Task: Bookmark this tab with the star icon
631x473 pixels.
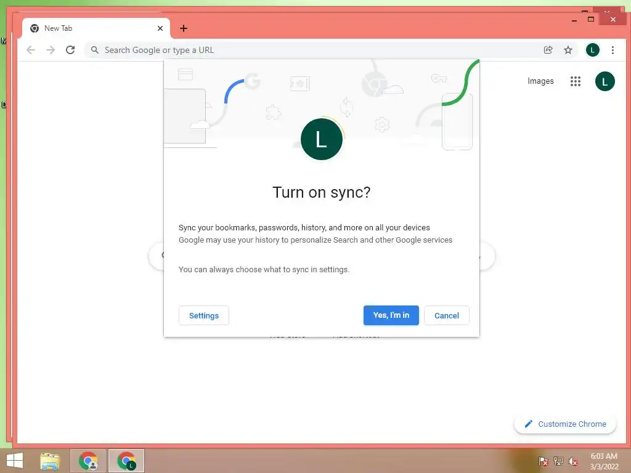Action: 568,50
